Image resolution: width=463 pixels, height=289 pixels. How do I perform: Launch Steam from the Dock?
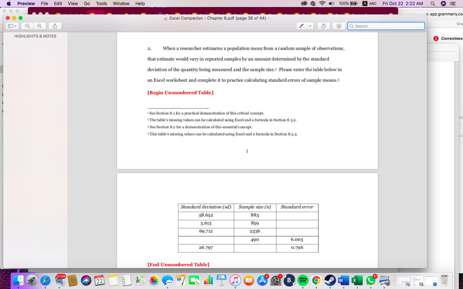[330, 280]
